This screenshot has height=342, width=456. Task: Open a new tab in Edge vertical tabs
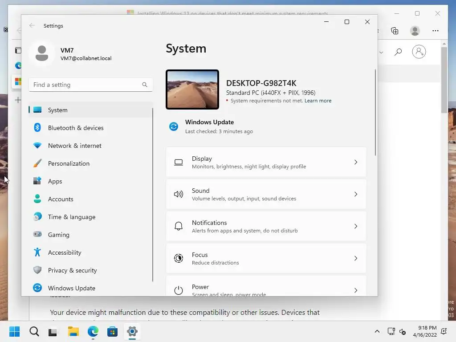tap(18, 100)
